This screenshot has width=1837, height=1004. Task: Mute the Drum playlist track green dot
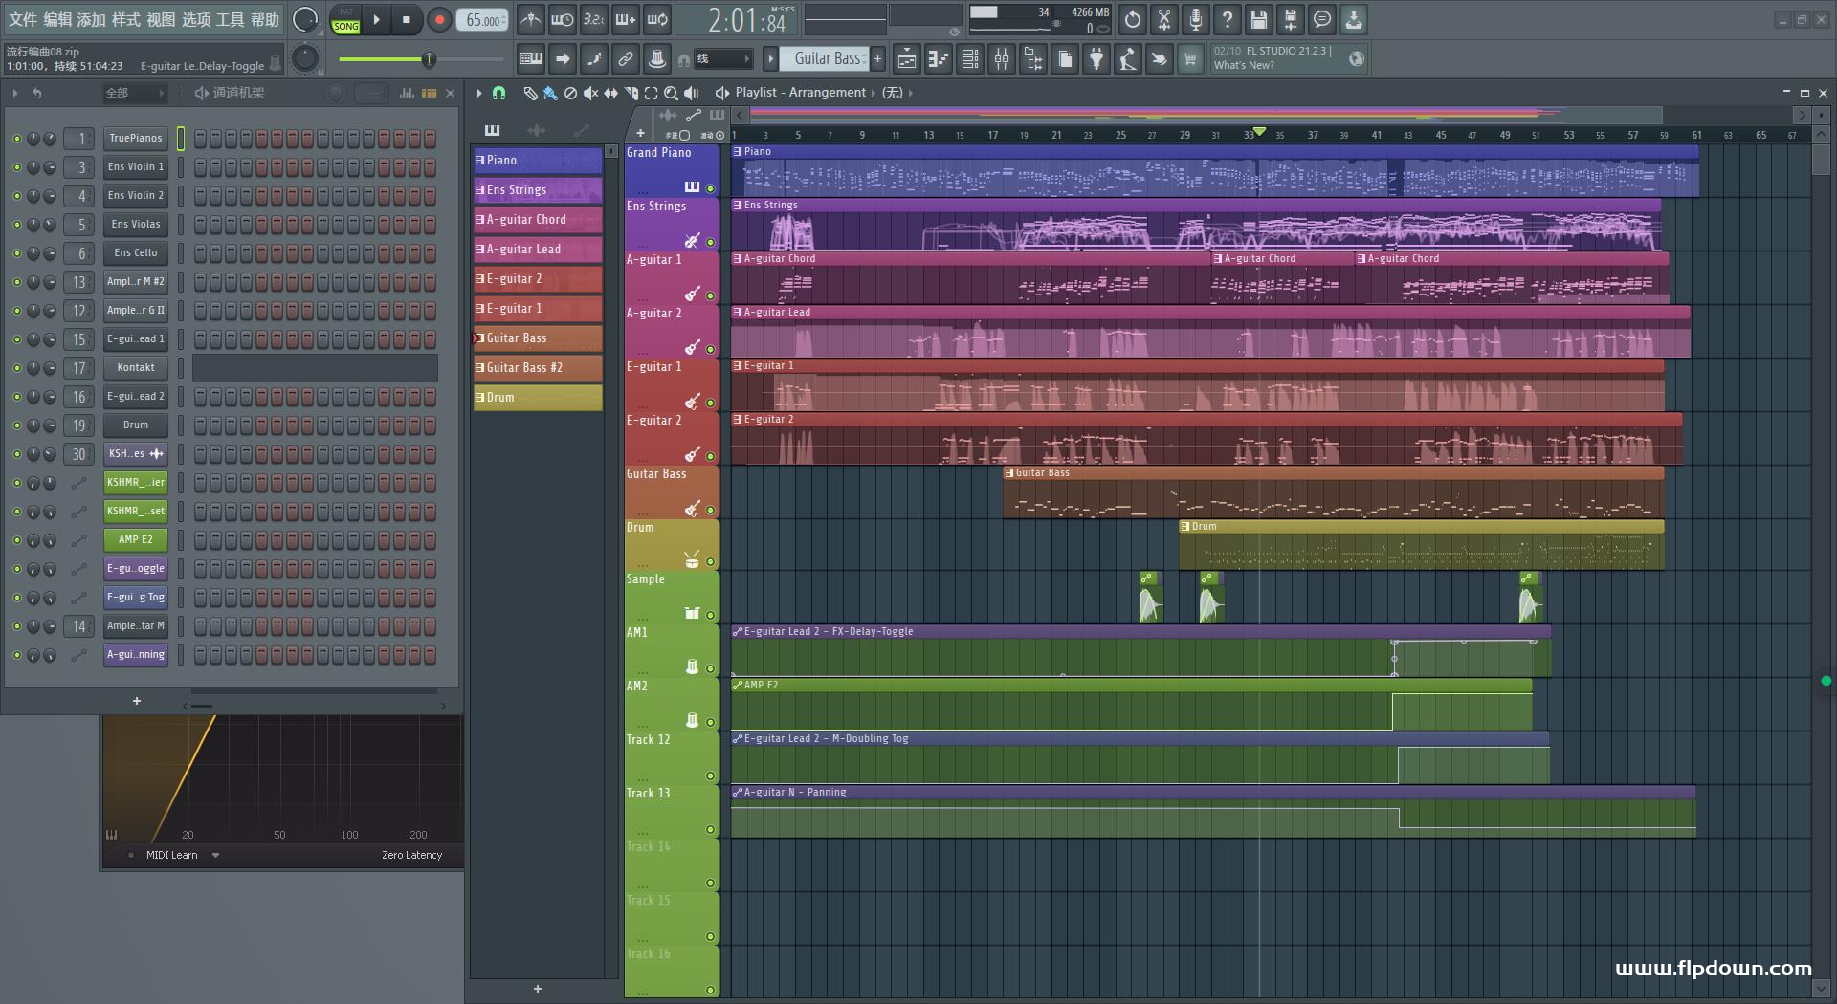[x=710, y=561]
